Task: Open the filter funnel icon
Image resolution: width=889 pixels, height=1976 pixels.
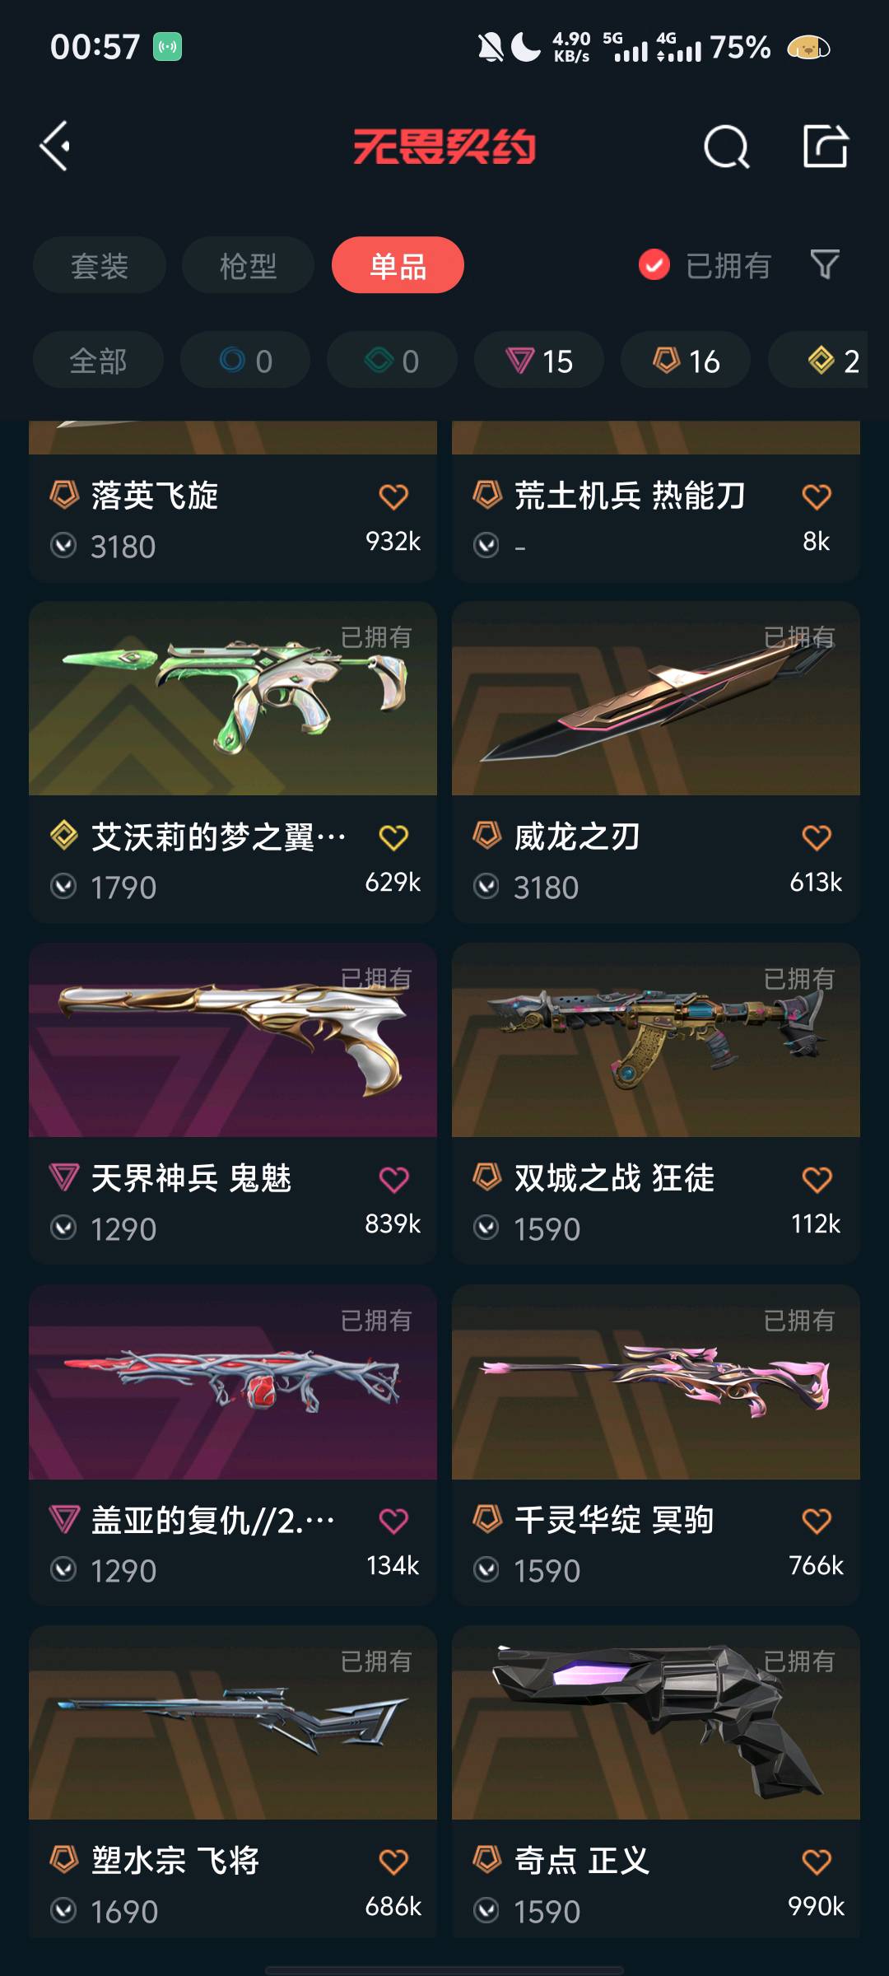Action: tap(825, 265)
